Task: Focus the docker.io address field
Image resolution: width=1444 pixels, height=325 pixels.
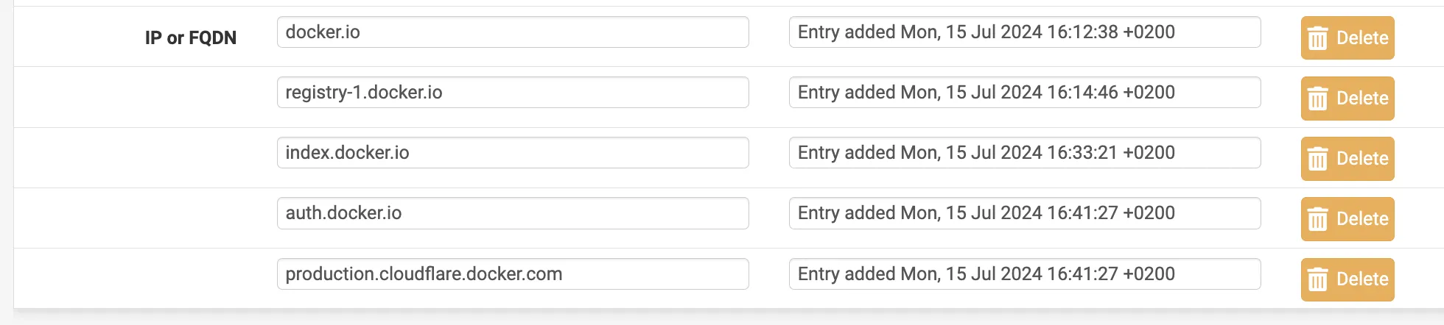Action: coord(513,32)
